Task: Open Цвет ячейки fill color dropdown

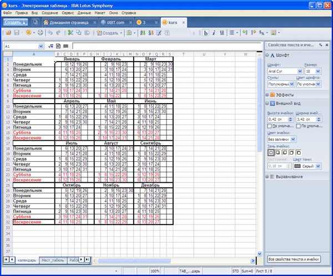Action: click(x=293, y=139)
